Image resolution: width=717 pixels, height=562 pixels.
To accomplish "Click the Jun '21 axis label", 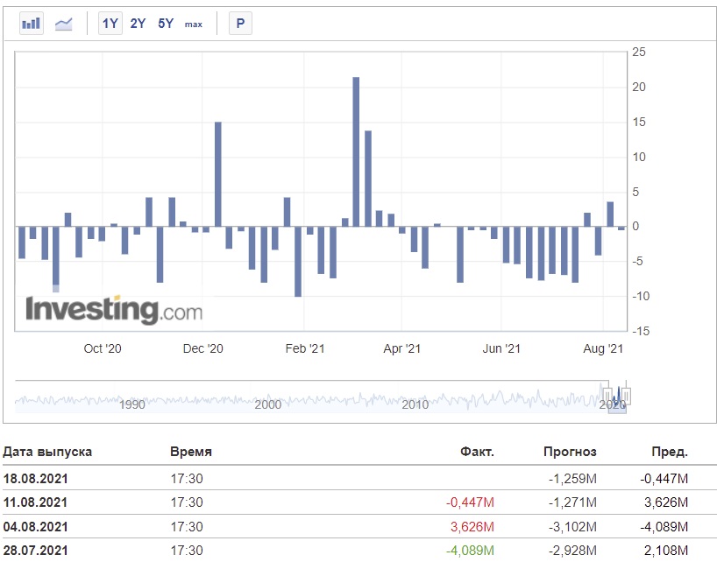I will (x=501, y=348).
